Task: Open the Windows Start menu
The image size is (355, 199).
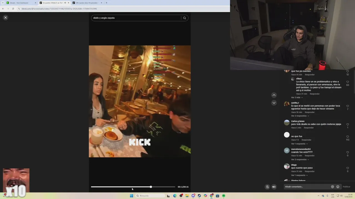Action: pyautogui.click(x=131, y=196)
